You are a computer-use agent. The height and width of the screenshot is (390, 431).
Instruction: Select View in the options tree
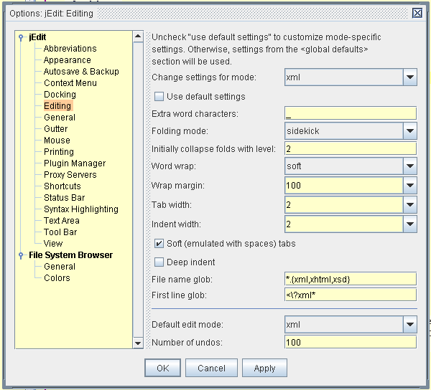pyautogui.click(x=53, y=244)
